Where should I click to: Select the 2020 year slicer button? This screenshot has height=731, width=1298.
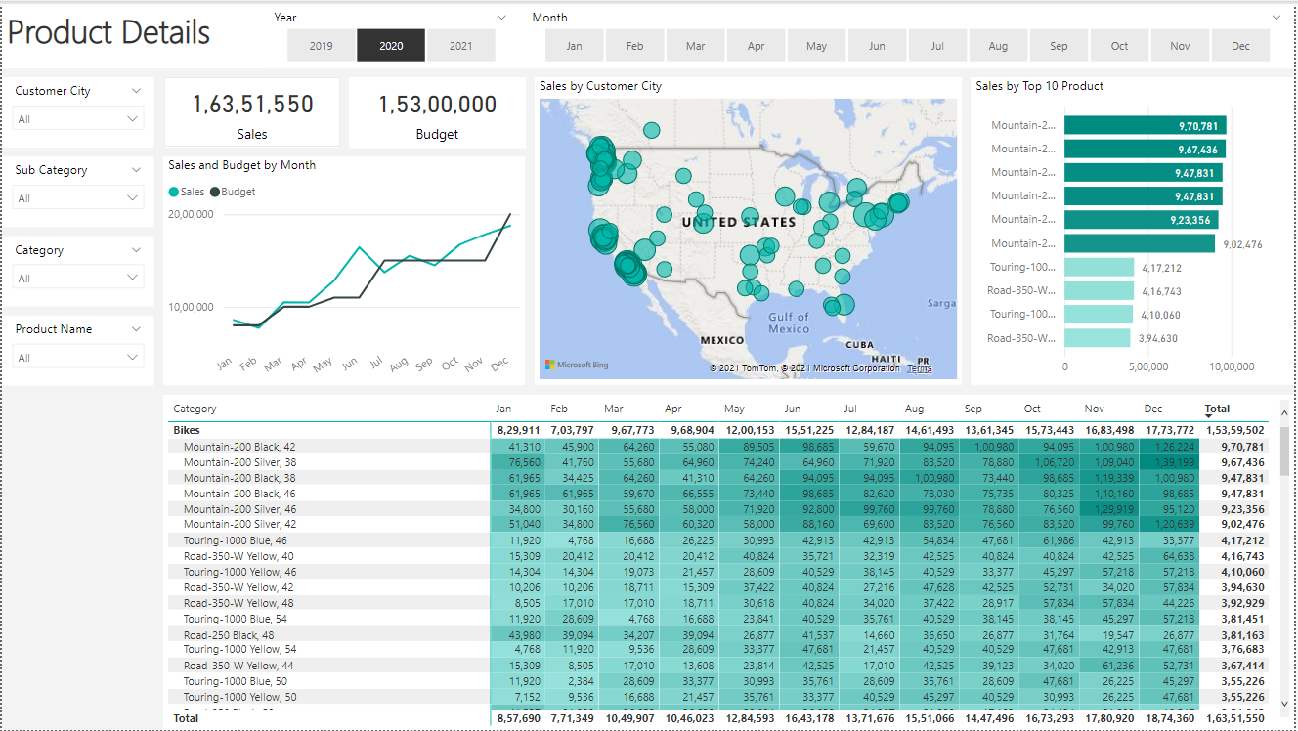coord(391,46)
